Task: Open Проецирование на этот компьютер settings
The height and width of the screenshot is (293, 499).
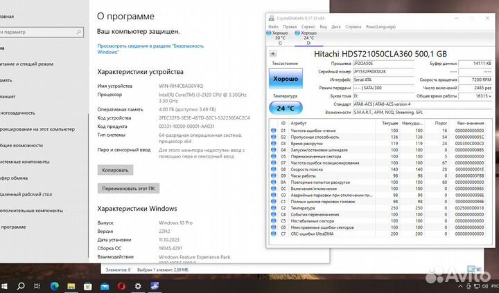Action: pyautogui.click(x=37, y=129)
